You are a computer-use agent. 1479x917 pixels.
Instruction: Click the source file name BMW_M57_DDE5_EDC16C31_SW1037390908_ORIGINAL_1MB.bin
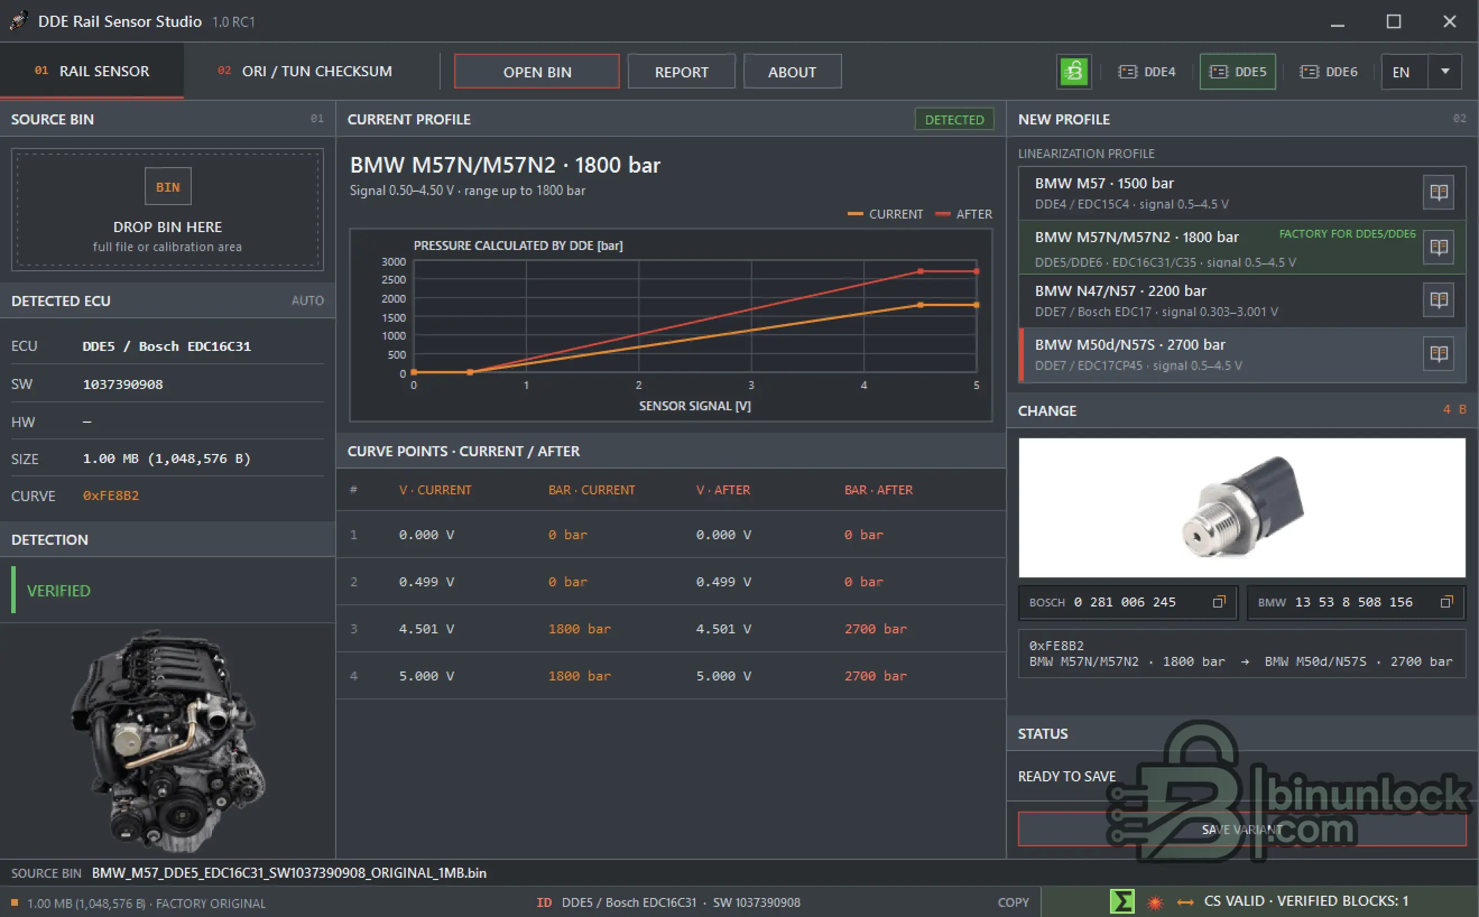[289, 873]
